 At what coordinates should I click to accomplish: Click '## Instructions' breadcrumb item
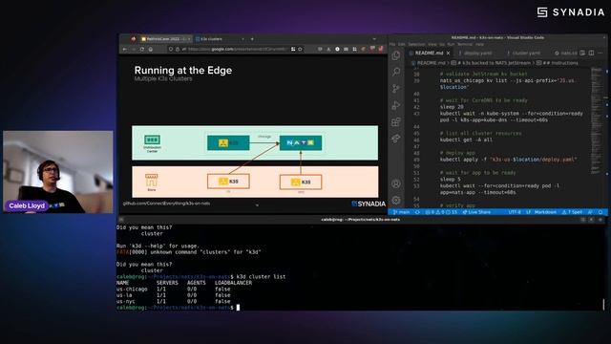point(558,63)
